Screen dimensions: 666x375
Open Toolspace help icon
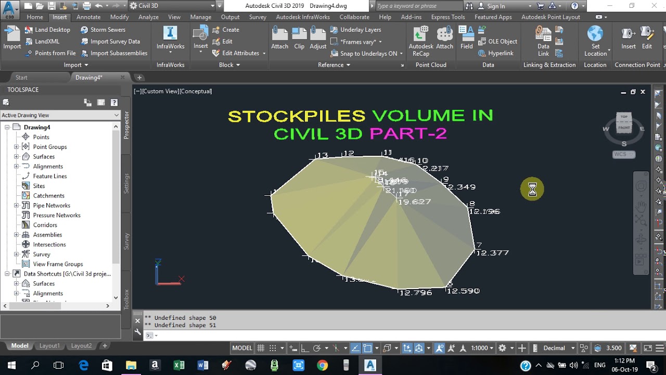click(114, 103)
